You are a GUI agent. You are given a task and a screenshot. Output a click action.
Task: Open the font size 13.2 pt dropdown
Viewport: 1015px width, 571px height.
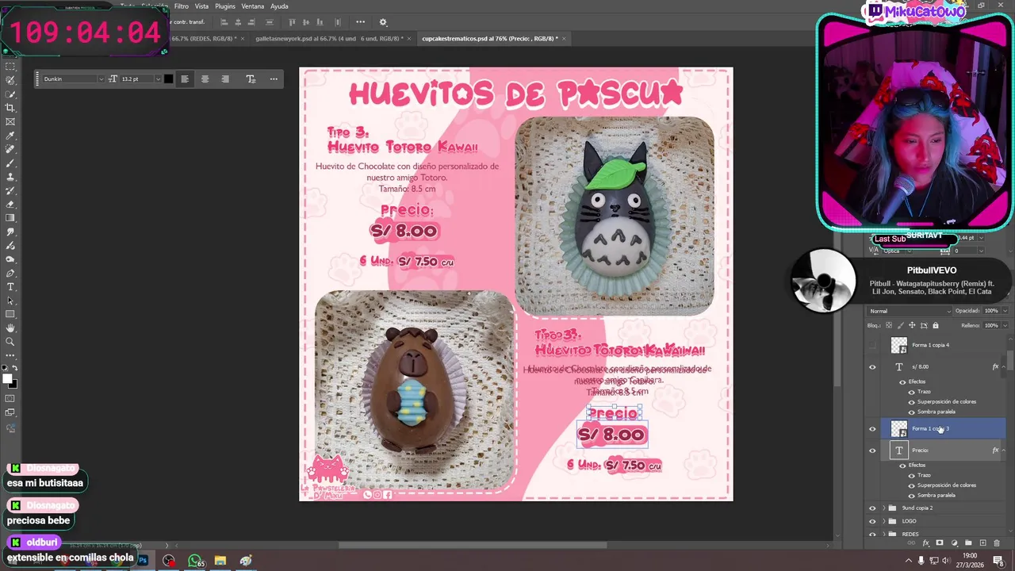(158, 79)
